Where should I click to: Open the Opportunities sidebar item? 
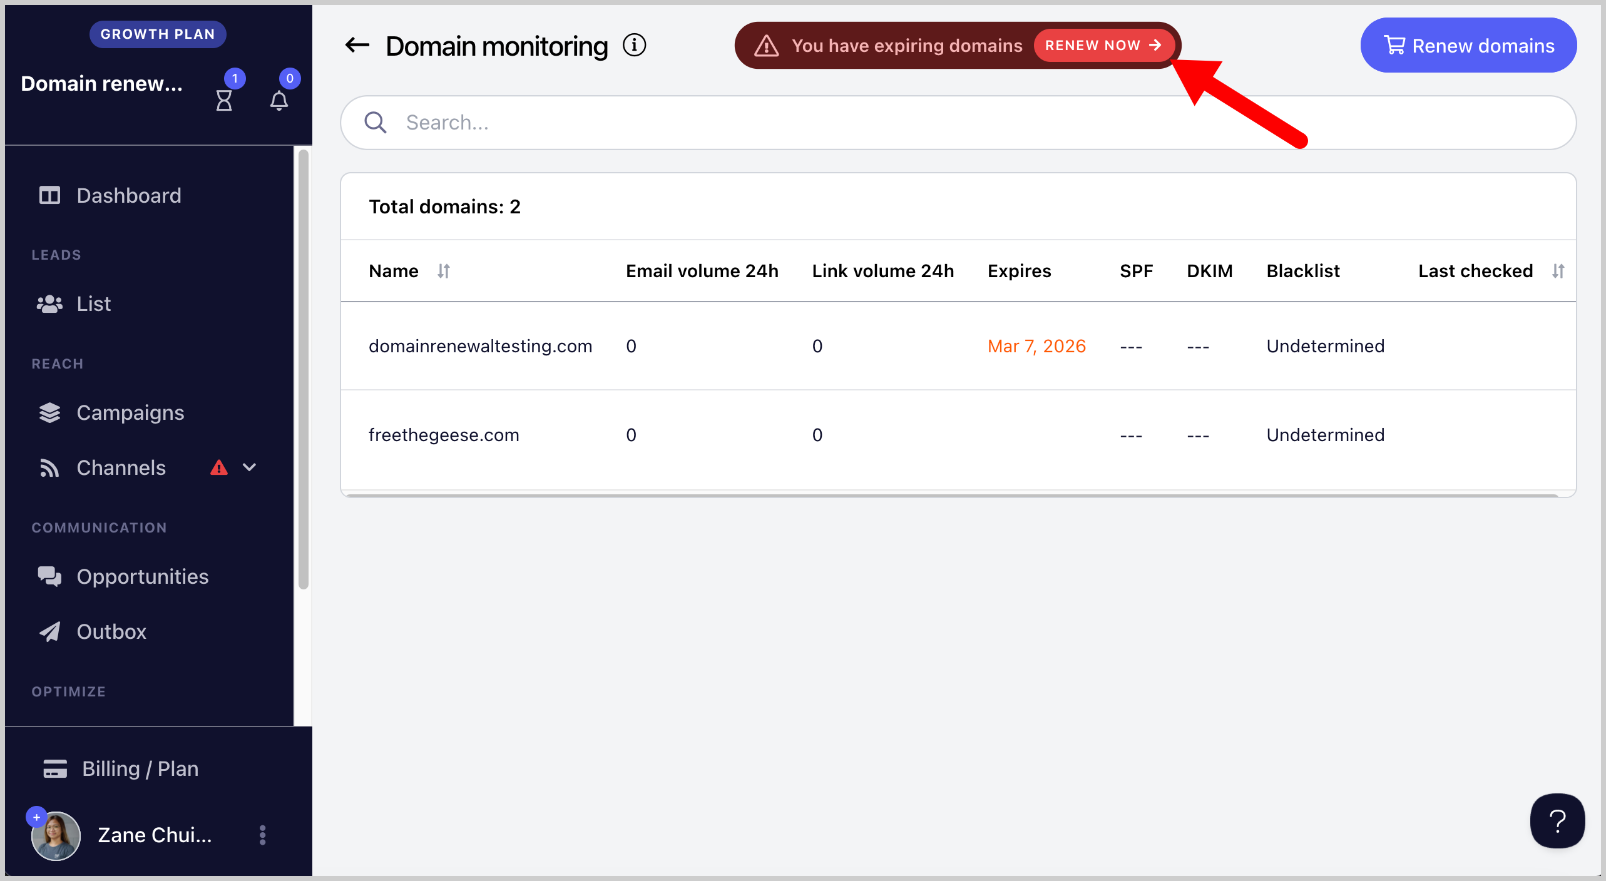142,576
